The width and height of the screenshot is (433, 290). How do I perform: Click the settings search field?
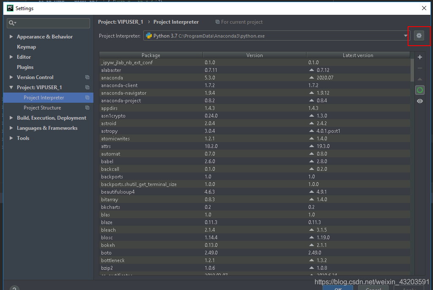[x=48, y=23]
